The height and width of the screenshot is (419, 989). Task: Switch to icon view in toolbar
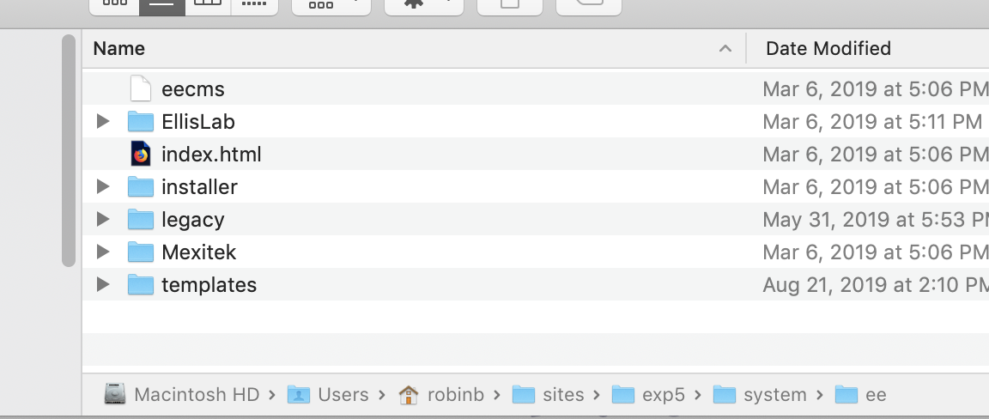point(113,5)
